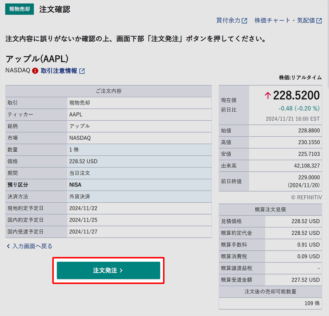The width and height of the screenshot is (329, 316).
Task: Click アップル in the 銘柄 row
Action: pyautogui.click(x=80, y=126)
